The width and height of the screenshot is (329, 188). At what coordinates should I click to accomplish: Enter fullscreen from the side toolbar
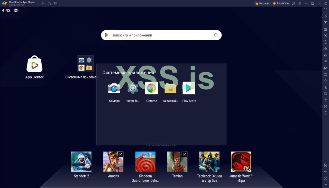325,10
